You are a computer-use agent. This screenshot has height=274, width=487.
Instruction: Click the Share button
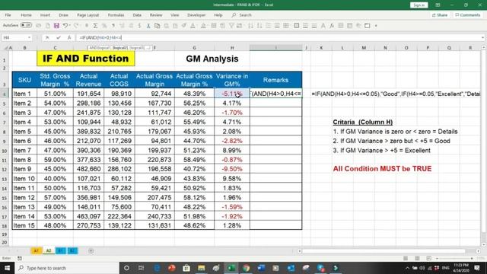(x=440, y=15)
